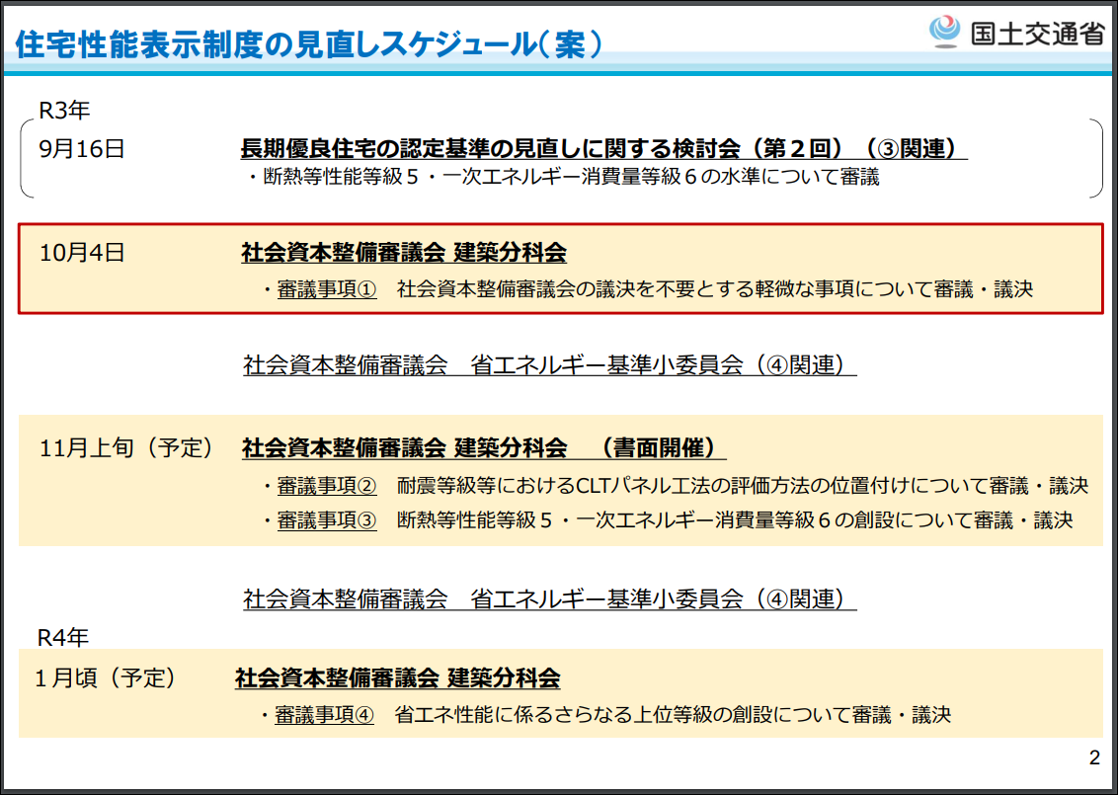This screenshot has height=795, width=1118.
Task: Click the 9月16日 date
Action: [82, 149]
